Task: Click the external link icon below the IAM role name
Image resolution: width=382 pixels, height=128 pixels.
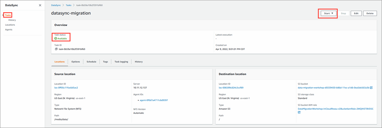Action: point(299,113)
